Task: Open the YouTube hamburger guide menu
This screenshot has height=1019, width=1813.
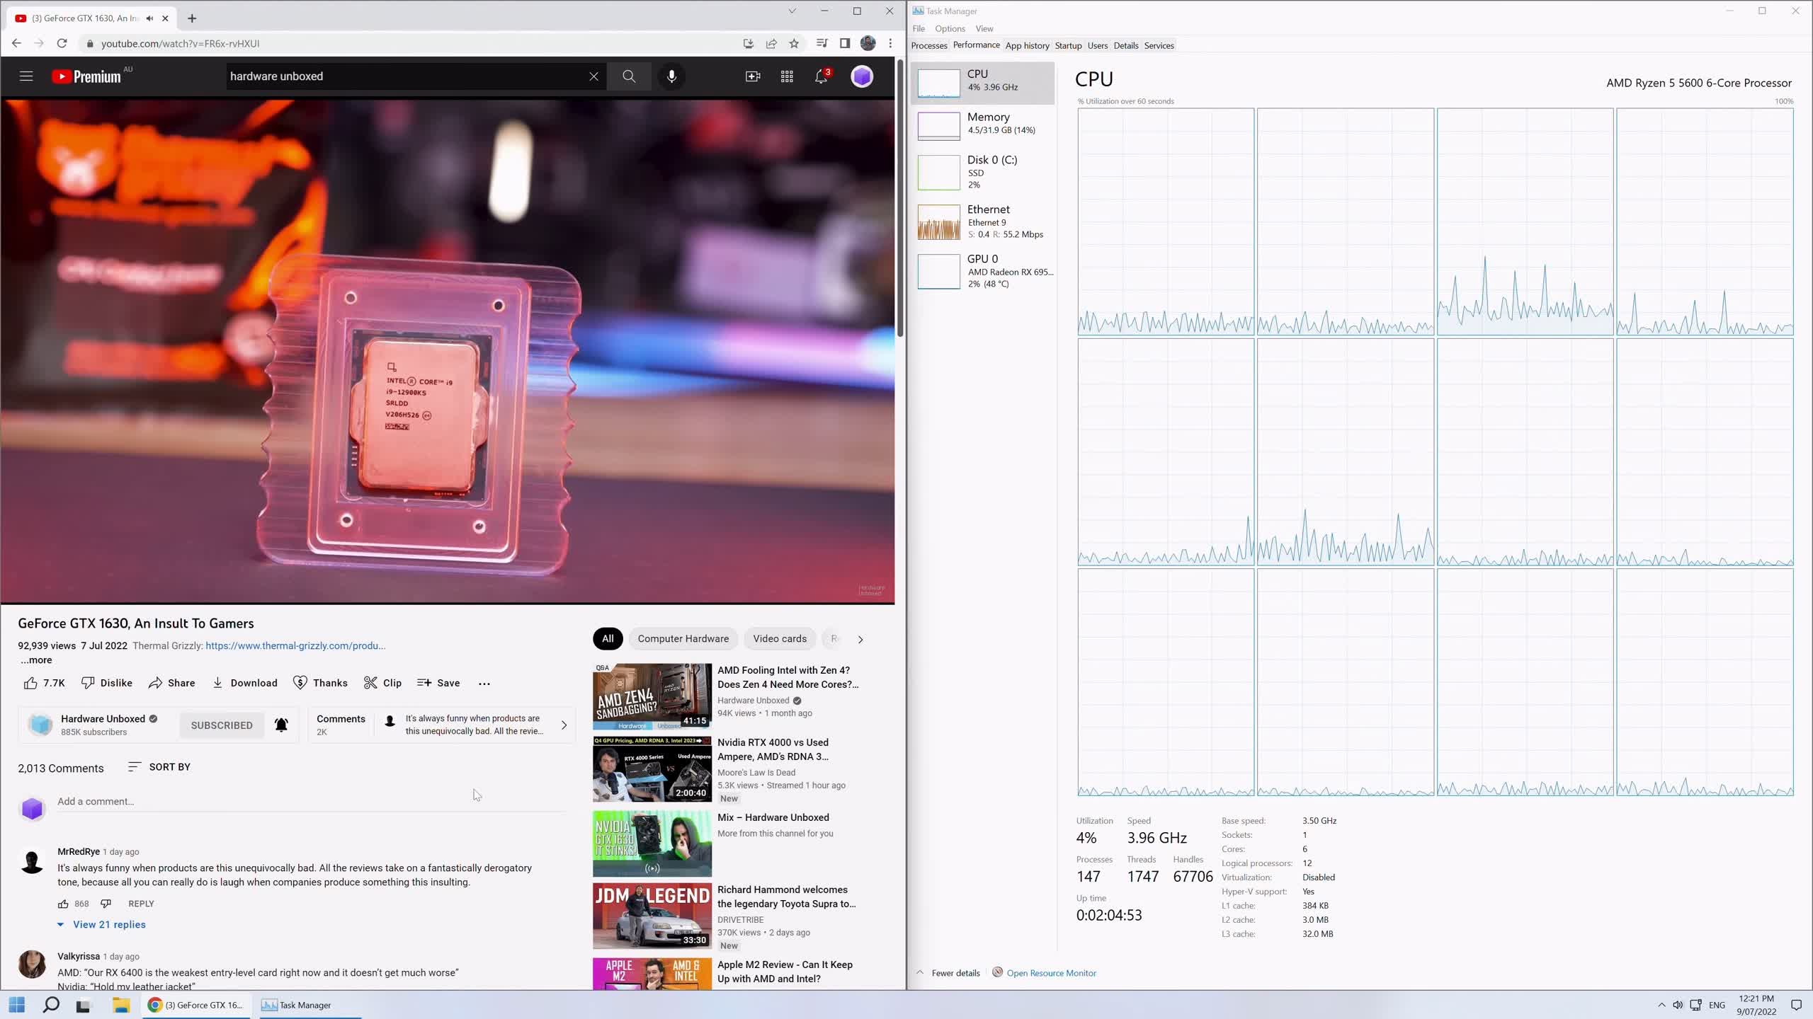Action: 26,76
